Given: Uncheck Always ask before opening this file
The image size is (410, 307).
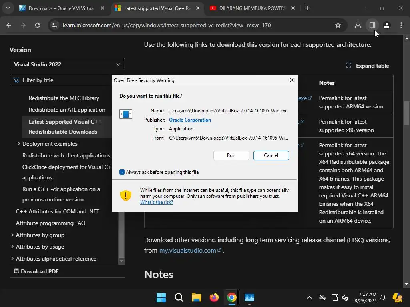Looking at the screenshot, I should pyautogui.click(x=122, y=172).
